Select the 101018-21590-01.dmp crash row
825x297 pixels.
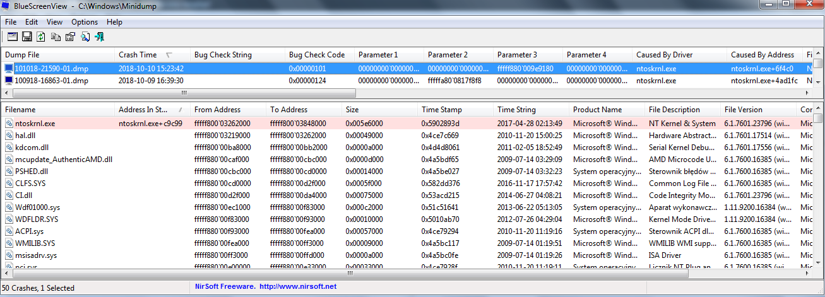[x=407, y=68]
